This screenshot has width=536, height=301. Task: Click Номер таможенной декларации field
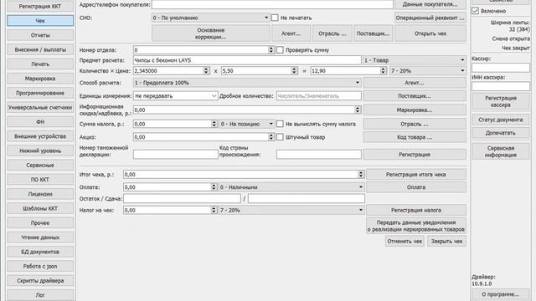click(175, 155)
